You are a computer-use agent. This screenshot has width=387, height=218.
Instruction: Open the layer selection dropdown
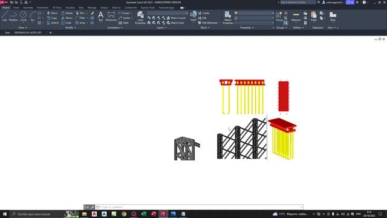(x=168, y=13)
